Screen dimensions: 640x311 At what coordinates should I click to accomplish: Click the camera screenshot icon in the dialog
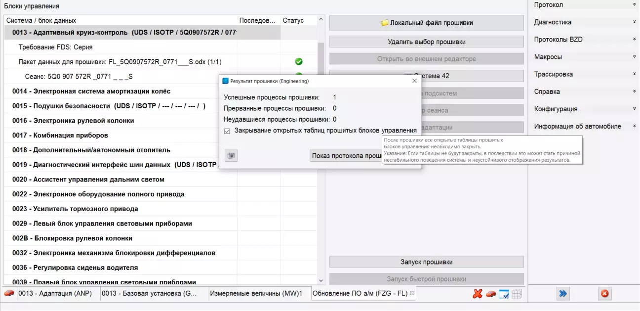pyautogui.click(x=231, y=156)
